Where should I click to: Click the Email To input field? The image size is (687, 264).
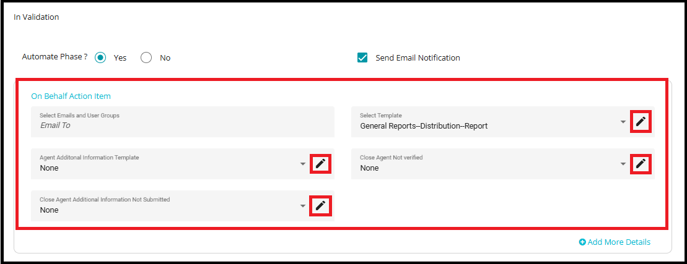point(183,125)
